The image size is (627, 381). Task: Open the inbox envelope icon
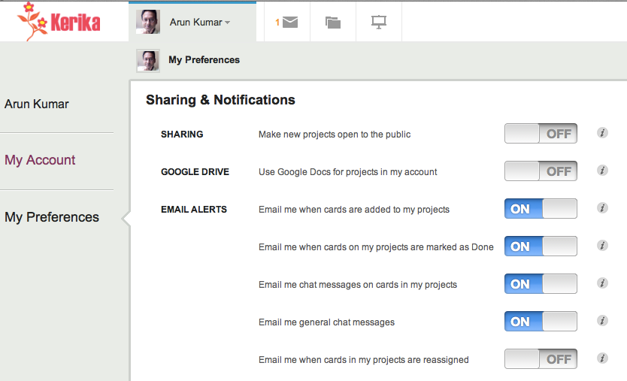pos(290,23)
